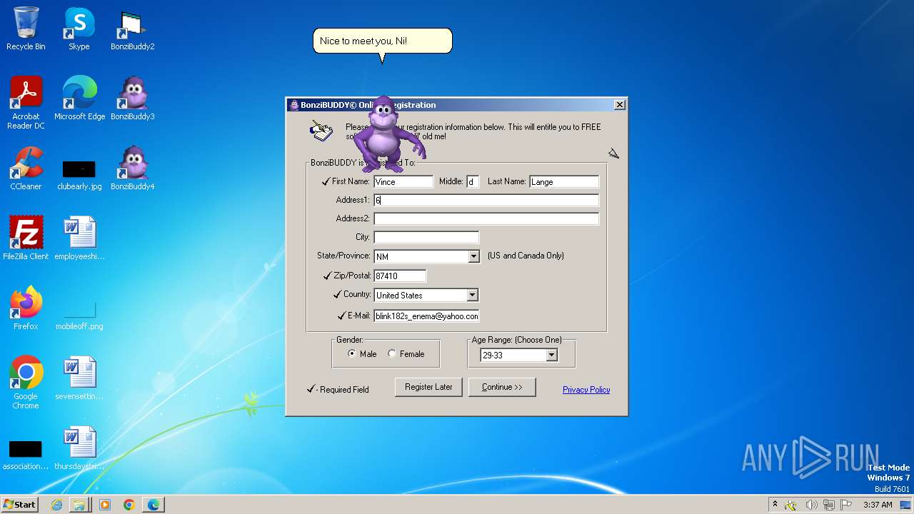Open the Age Range dropdown
This screenshot has width=914, height=514.
pos(551,355)
